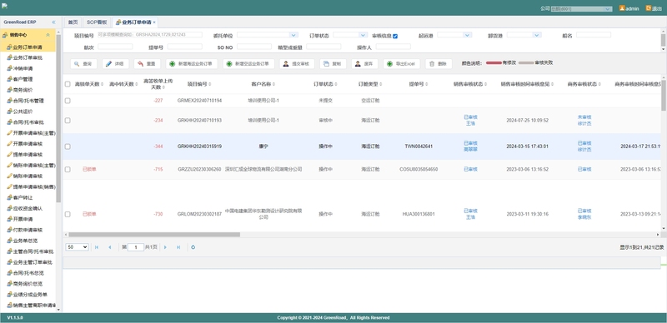This screenshot has height=323, width=667.
Task: Add a new 新增空运业务订单 air order
Action: pos(248,64)
